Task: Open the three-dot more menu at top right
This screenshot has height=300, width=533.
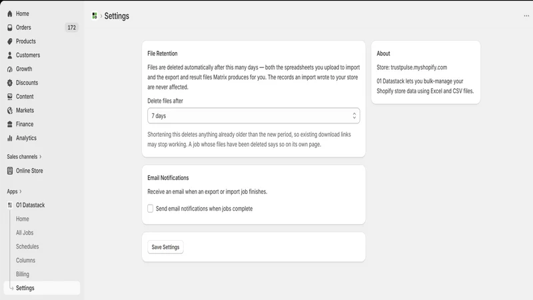Action: point(526,15)
